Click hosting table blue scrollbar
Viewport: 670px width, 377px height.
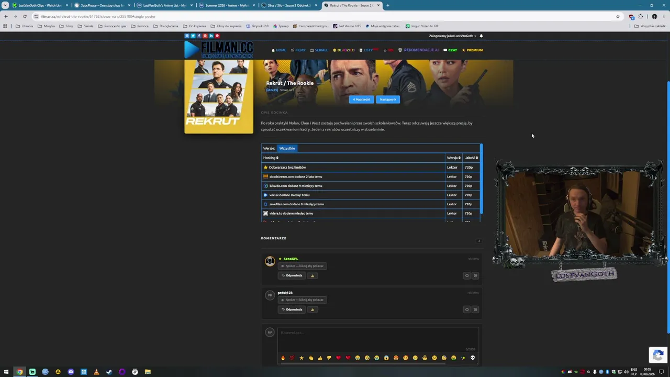click(481, 179)
